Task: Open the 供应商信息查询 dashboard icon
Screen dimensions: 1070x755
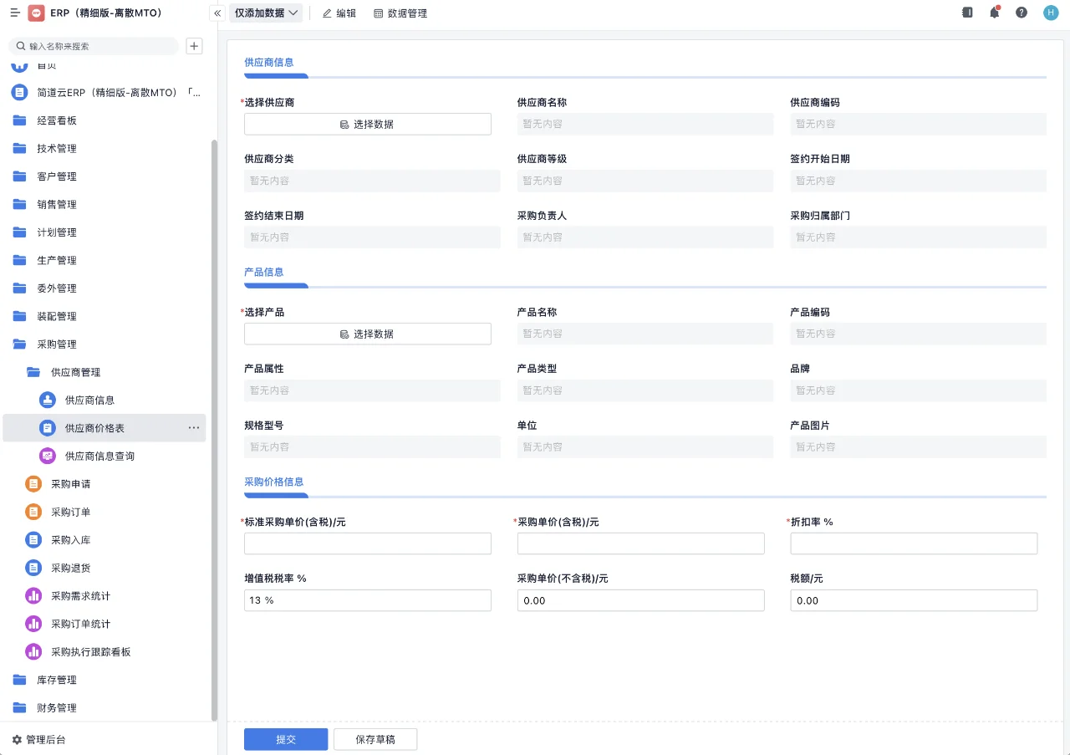Action: (49, 456)
